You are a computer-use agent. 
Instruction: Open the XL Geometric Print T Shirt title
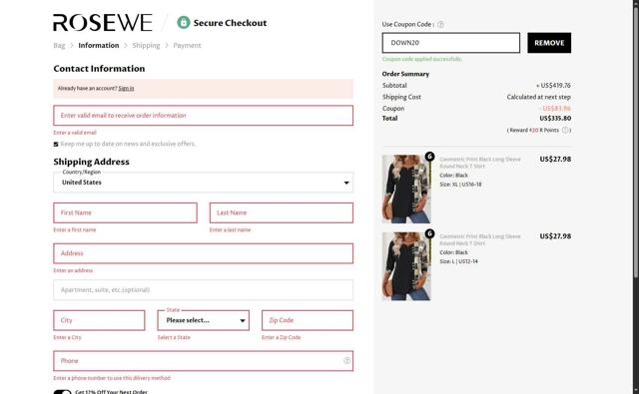[480, 163]
